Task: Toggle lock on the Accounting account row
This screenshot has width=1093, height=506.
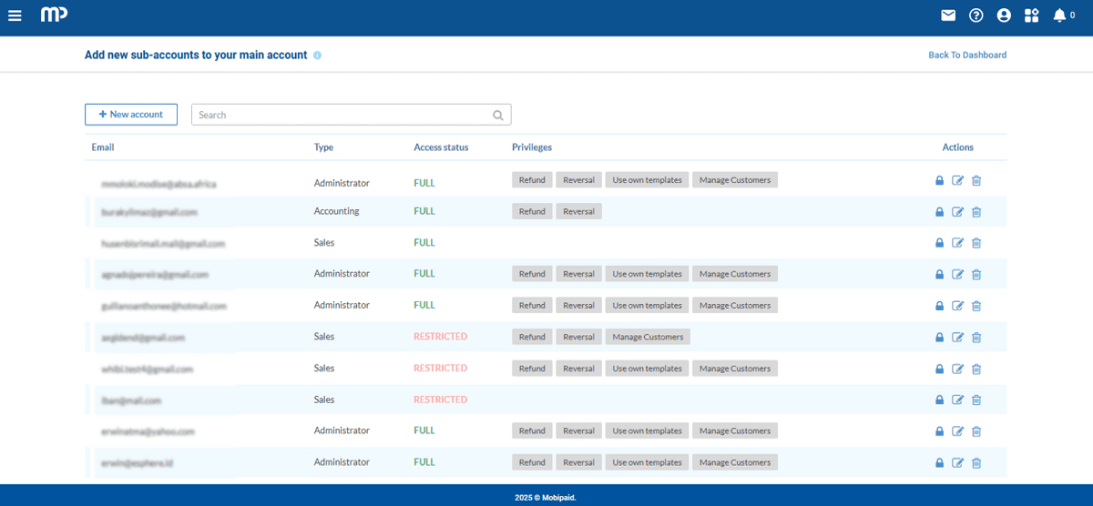Action: [939, 212]
